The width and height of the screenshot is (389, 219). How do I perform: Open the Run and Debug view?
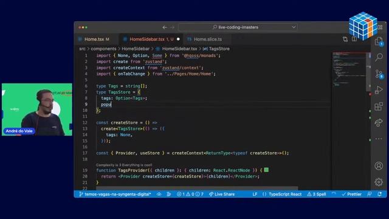379,90
